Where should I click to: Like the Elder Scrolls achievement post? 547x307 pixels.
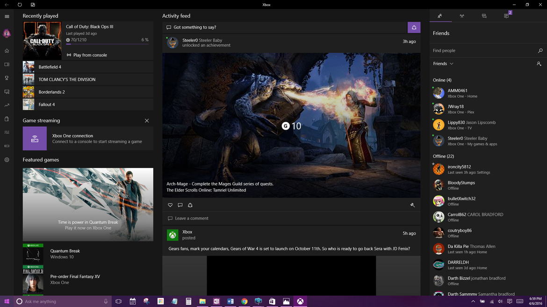click(170, 205)
